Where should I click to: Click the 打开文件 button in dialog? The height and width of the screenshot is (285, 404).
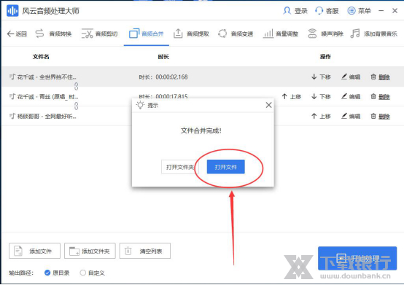click(226, 167)
